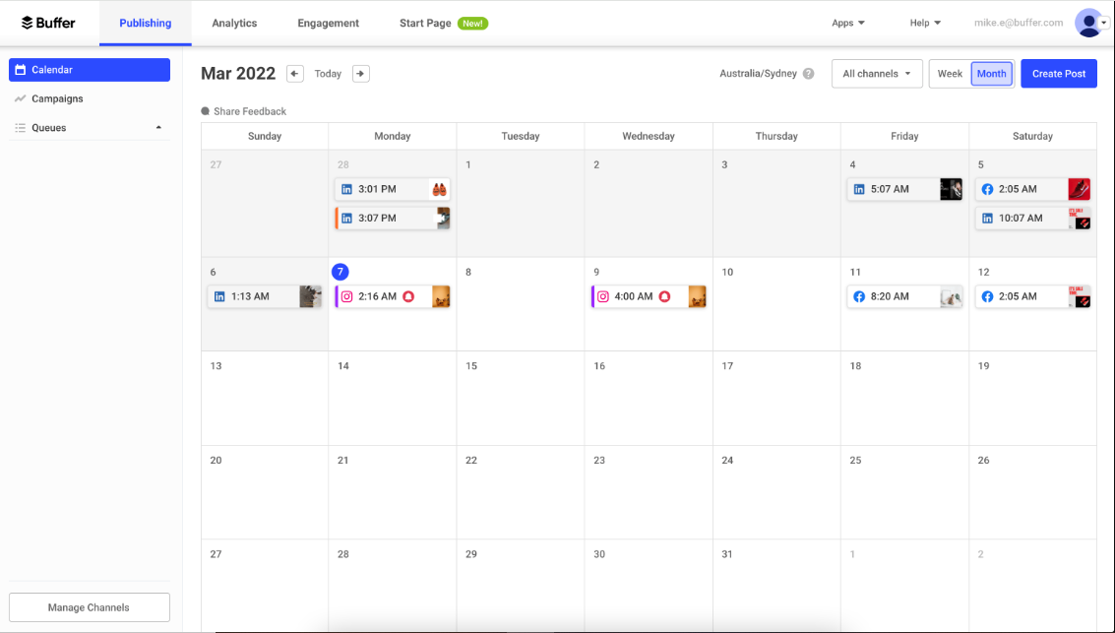
Task: Click the Create Post button
Action: point(1059,73)
